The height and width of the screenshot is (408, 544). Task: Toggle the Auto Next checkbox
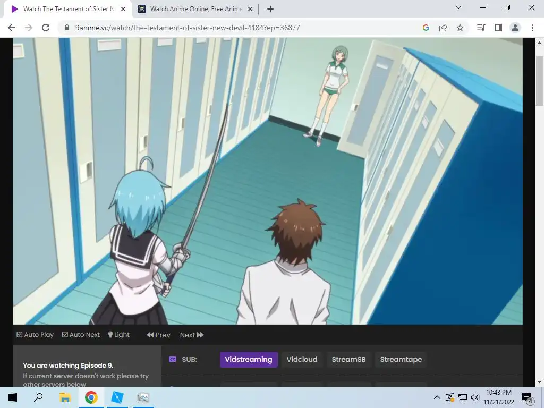[81, 335]
